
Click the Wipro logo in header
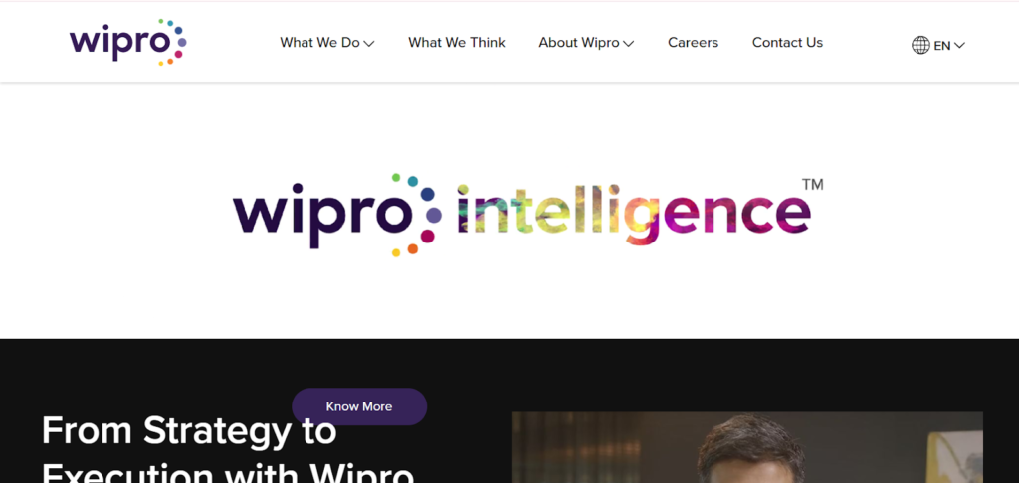pyautogui.click(x=128, y=42)
